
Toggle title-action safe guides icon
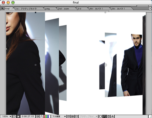(x=14, y=116)
